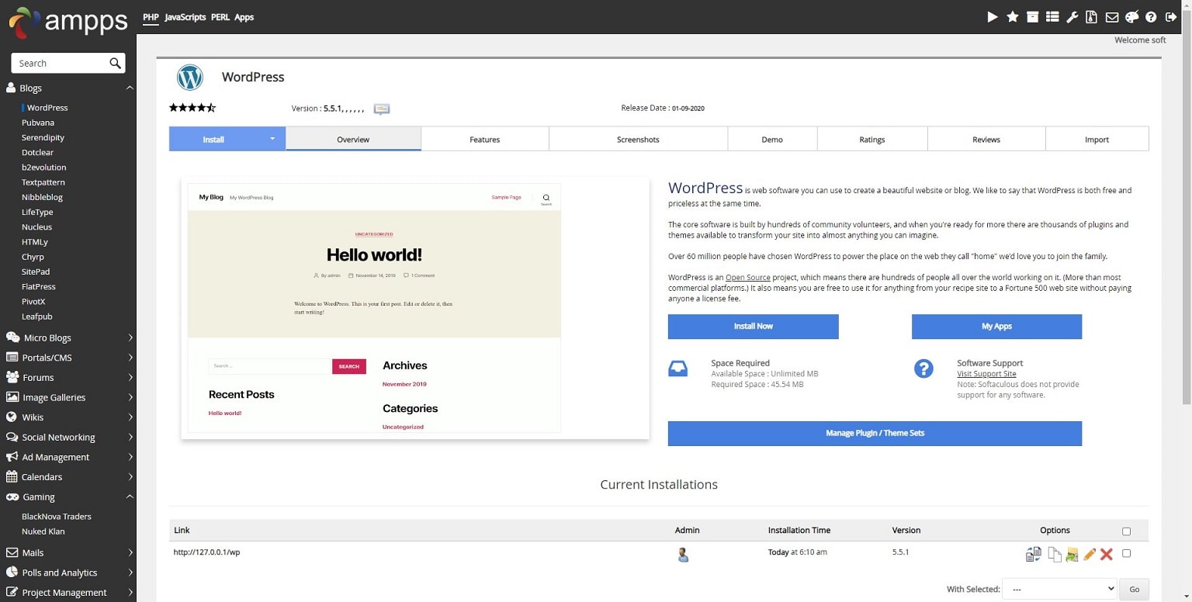Screen dimensions: 1192x602
Task: Click the staging icon with green arrow
Action: (1072, 554)
